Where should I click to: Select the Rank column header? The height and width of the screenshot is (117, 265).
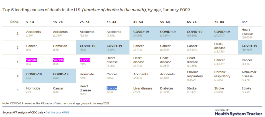coord(14,22)
